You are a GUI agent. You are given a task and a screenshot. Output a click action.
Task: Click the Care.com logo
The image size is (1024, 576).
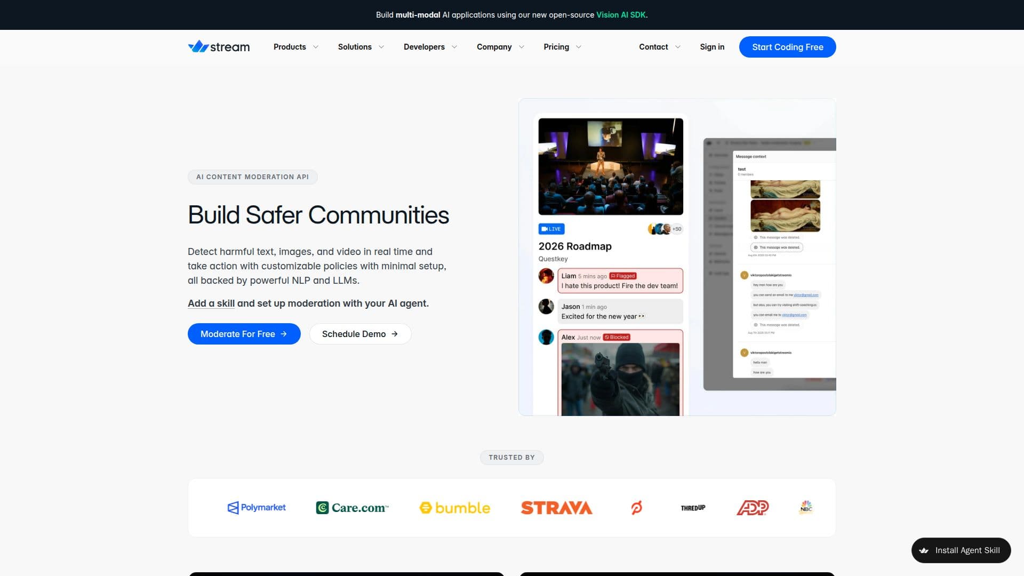(352, 508)
